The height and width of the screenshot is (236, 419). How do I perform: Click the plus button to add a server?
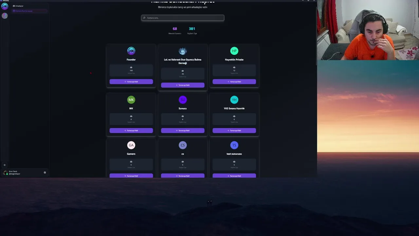click(x=5, y=165)
